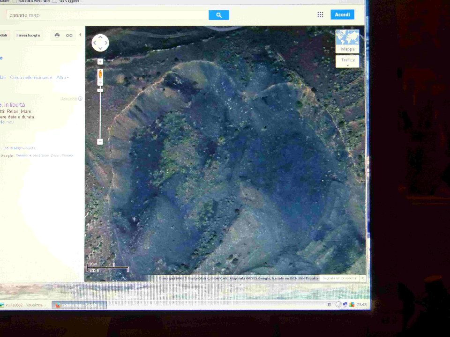
Task: Pan the map left
Action: point(94,43)
